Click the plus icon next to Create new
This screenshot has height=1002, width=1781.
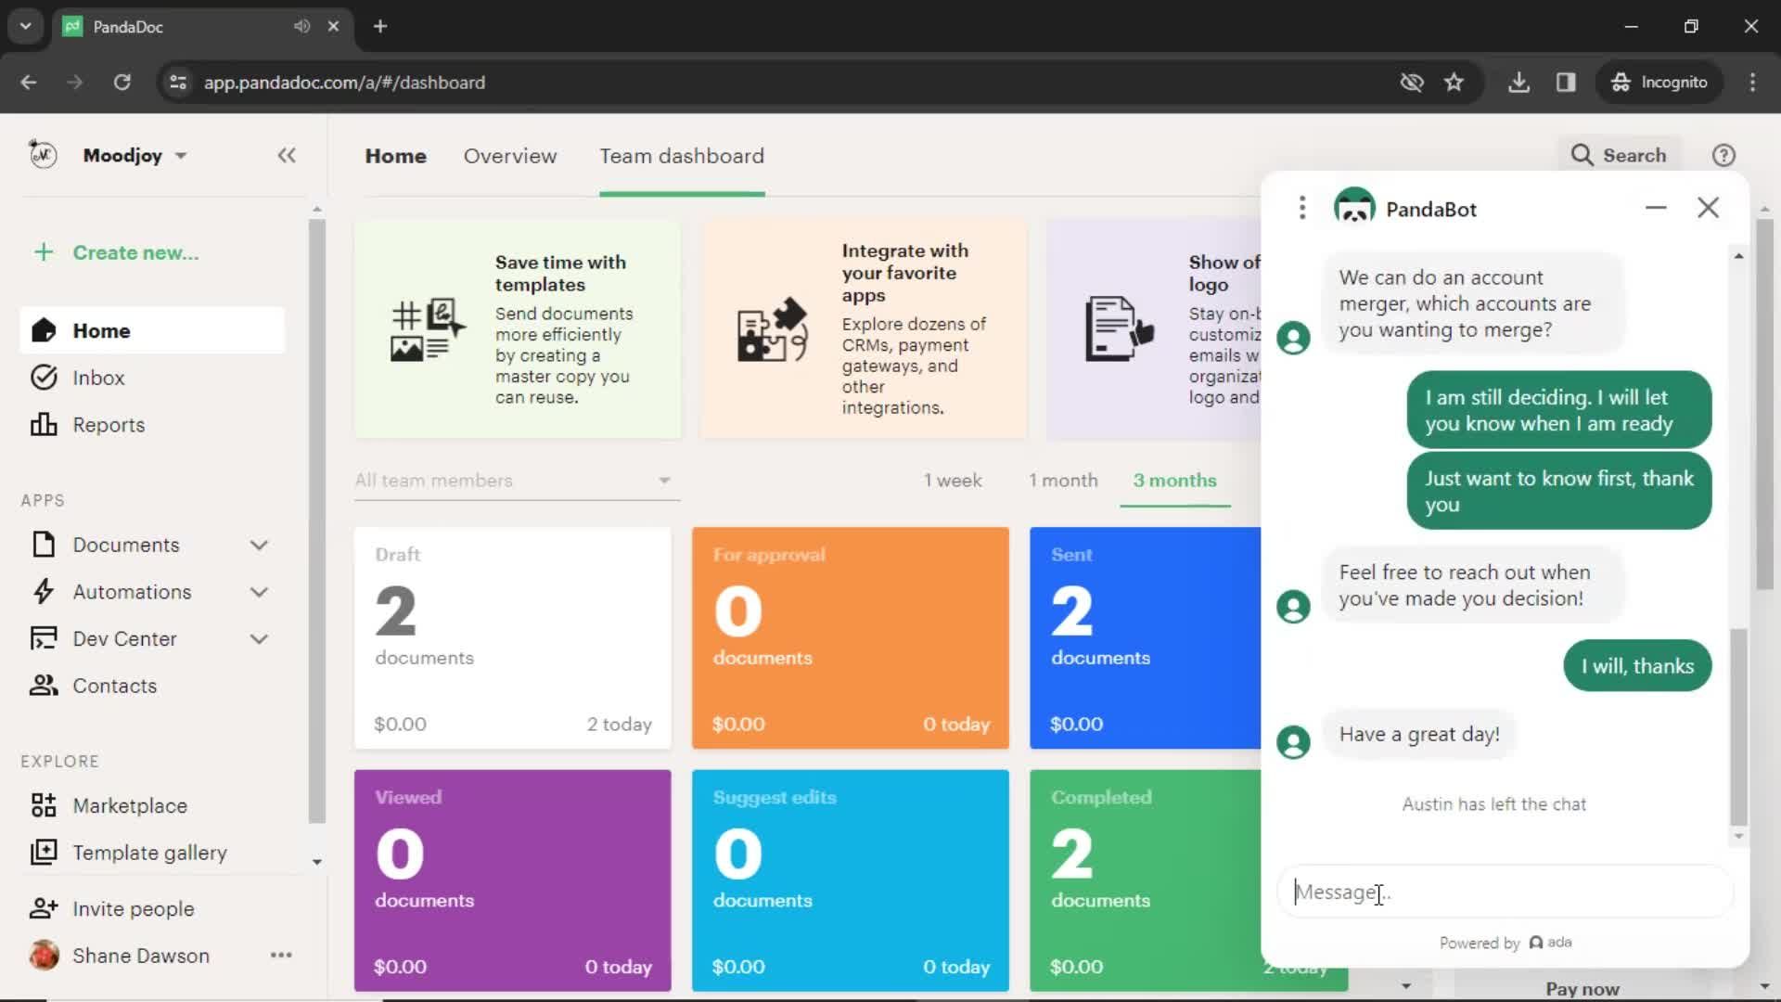click(44, 252)
